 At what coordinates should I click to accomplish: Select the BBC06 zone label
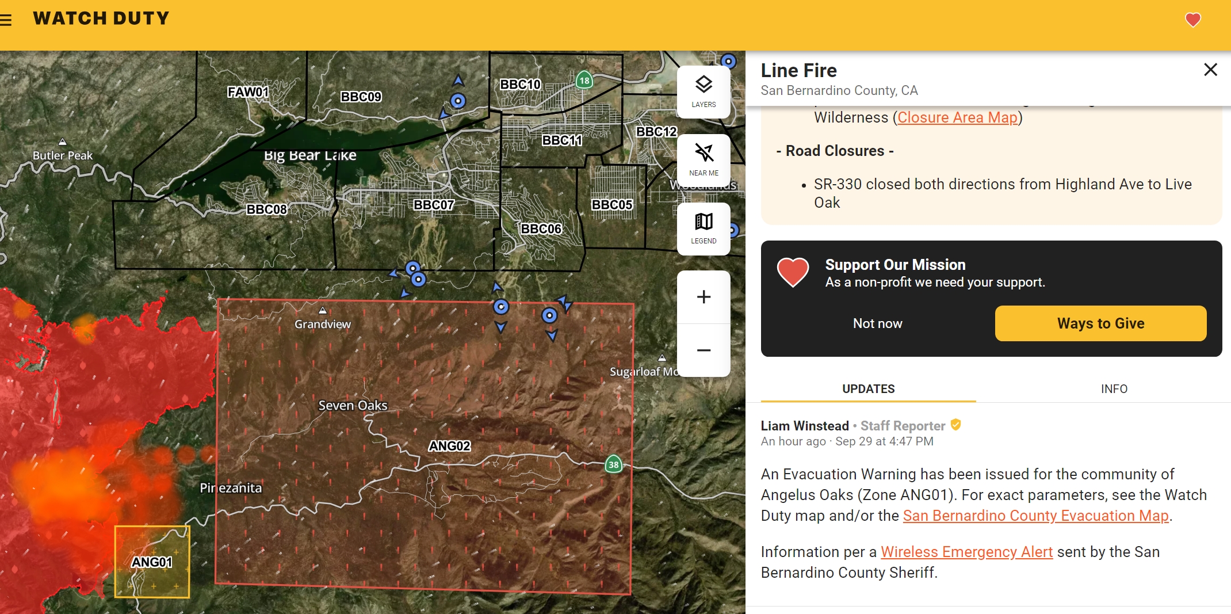tap(541, 229)
